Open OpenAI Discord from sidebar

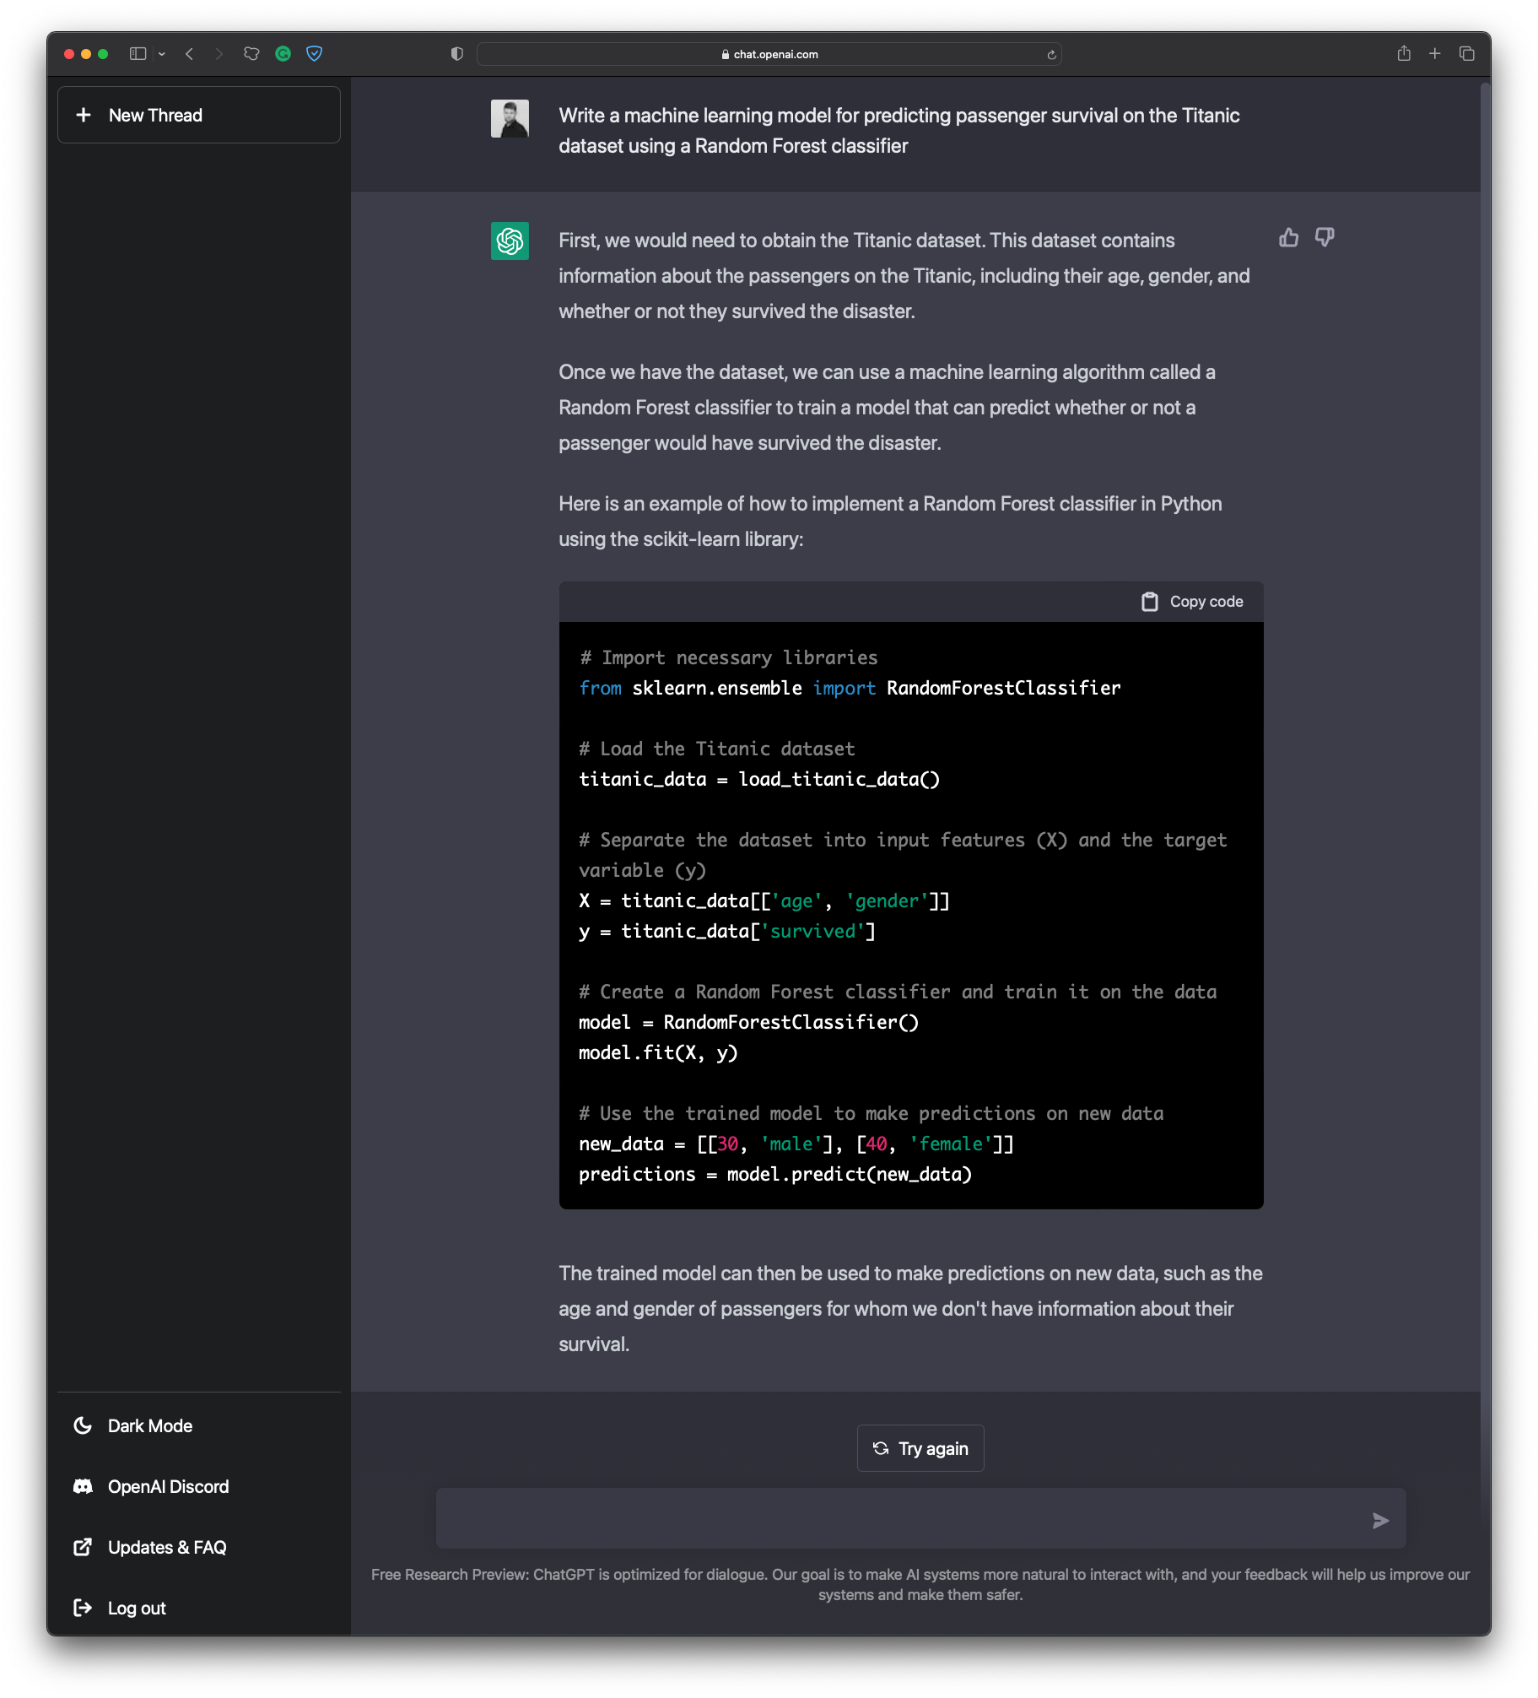pyautogui.click(x=168, y=1486)
